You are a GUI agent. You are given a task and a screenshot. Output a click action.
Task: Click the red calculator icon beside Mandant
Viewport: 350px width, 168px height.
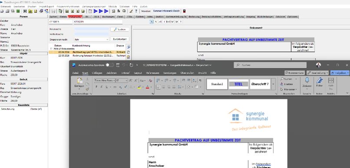(x=184, y=11)
